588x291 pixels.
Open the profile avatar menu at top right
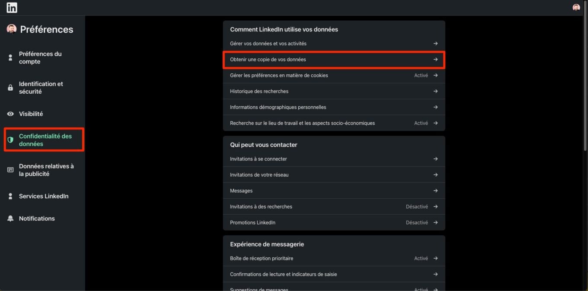[x=576, y=7]
